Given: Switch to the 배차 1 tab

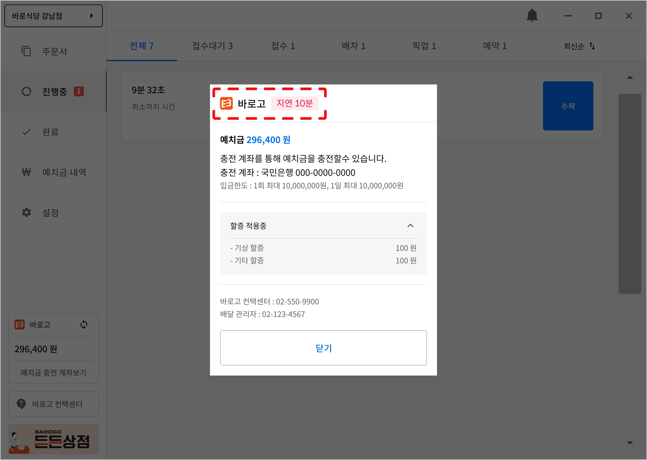Looking at the screenshot, I should [x=353, y=46].
